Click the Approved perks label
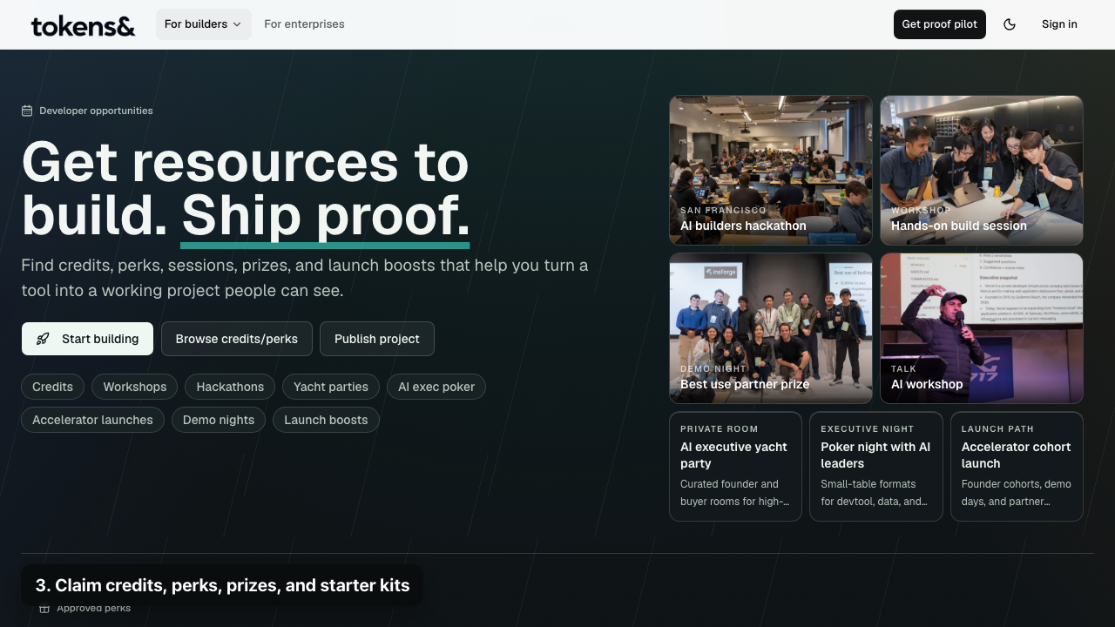Screen dimensions: 1115x627 coord(93,608)
